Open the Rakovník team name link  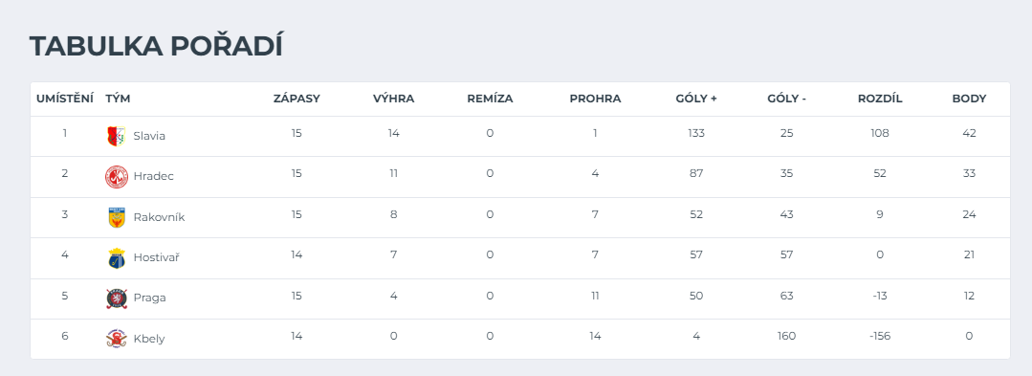pos(160,217)
